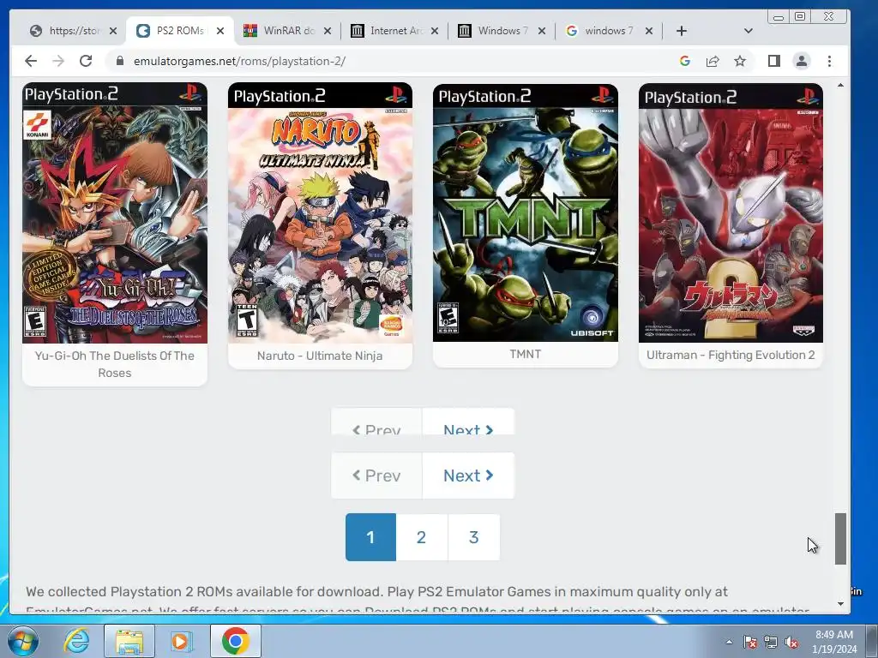
Task: Open the Naruto Ultimate Ninja cover
Action: point(320,212)
